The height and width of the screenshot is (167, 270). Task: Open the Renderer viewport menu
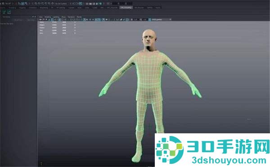(x=71, y=17)
